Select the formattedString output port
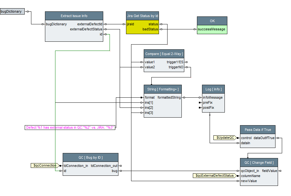This screenshot has height=196, width=291. pos(184,97)
